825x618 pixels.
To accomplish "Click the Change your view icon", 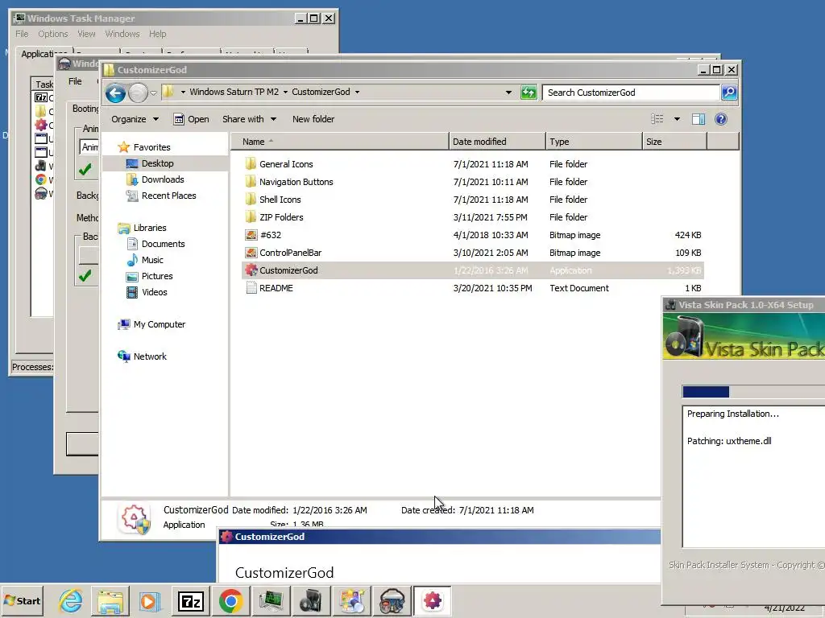I will (657, 119).
